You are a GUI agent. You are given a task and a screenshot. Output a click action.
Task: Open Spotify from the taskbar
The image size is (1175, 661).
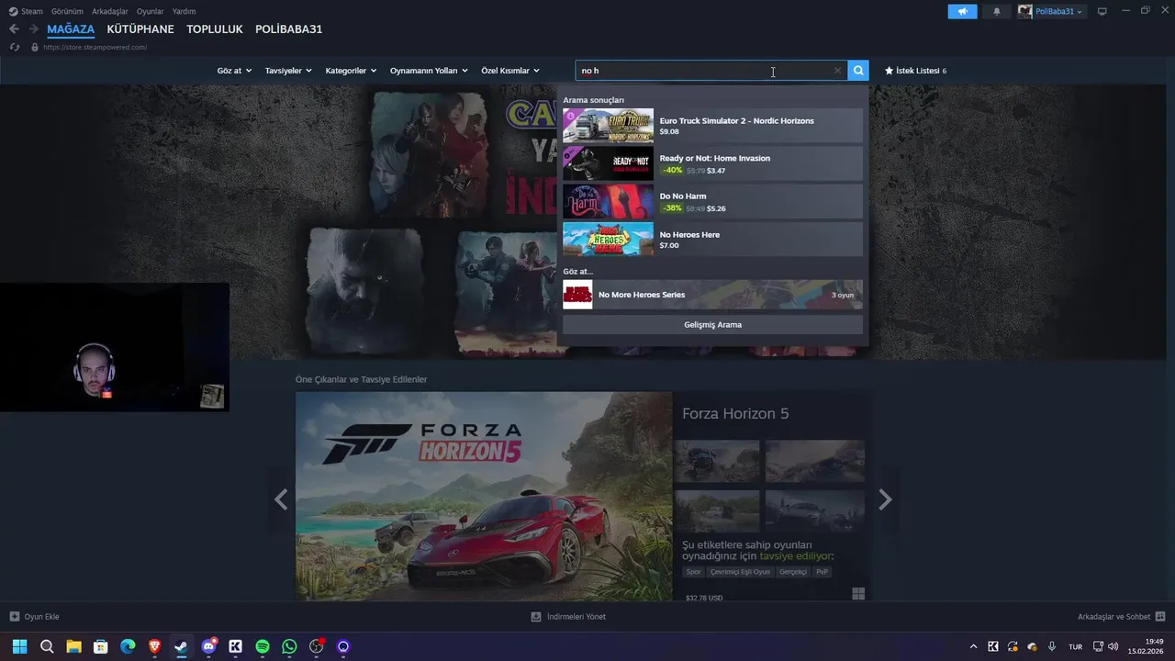tap(263, 646)
